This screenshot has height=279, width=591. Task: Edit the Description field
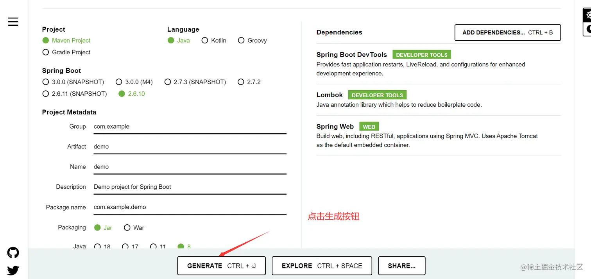(x=190, y=187)
